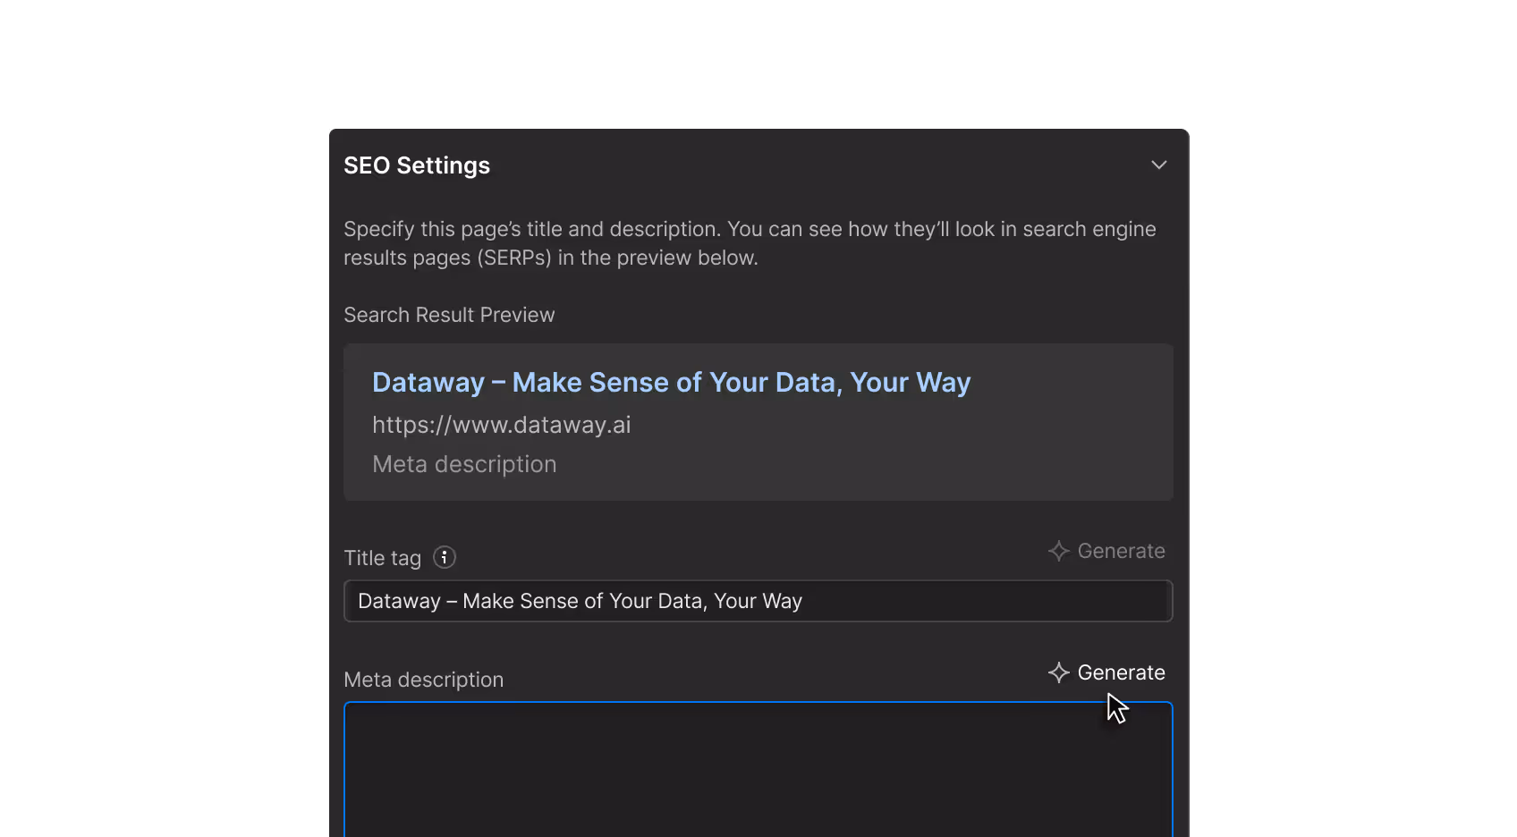Click the SEO Settings panel title

pos(417,165)
